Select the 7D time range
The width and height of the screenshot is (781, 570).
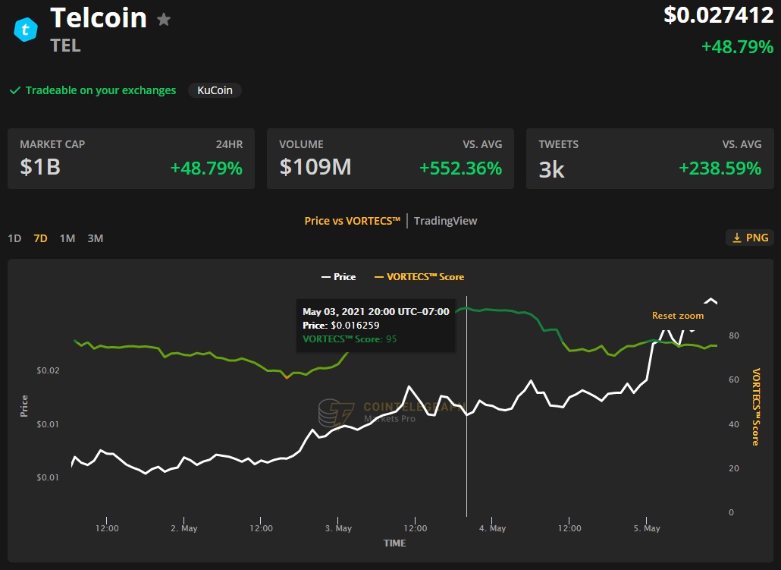pyautogui.click(x=40, y=238)
